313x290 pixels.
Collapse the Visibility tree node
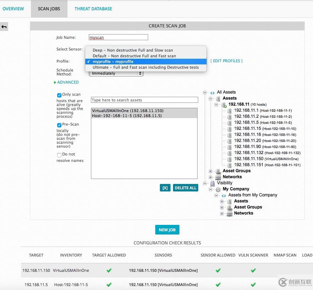[x=205, y=183]
